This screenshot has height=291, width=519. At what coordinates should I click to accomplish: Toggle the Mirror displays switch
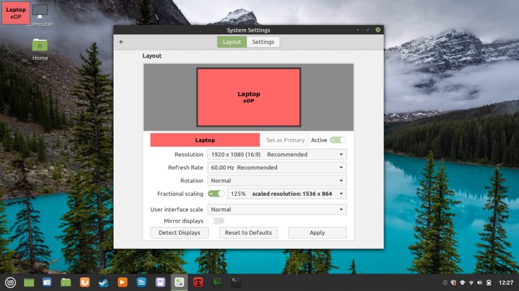coord(216,221)
